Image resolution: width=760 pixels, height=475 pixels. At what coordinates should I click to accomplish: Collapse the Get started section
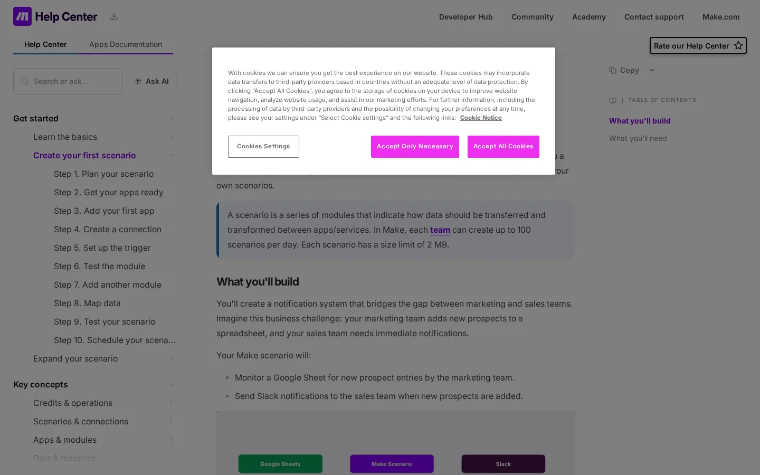pos(171,118)
